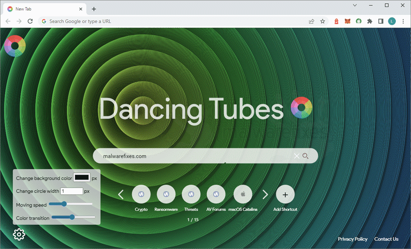Reload the page with the refresh icon

click(x=30, y=21)
